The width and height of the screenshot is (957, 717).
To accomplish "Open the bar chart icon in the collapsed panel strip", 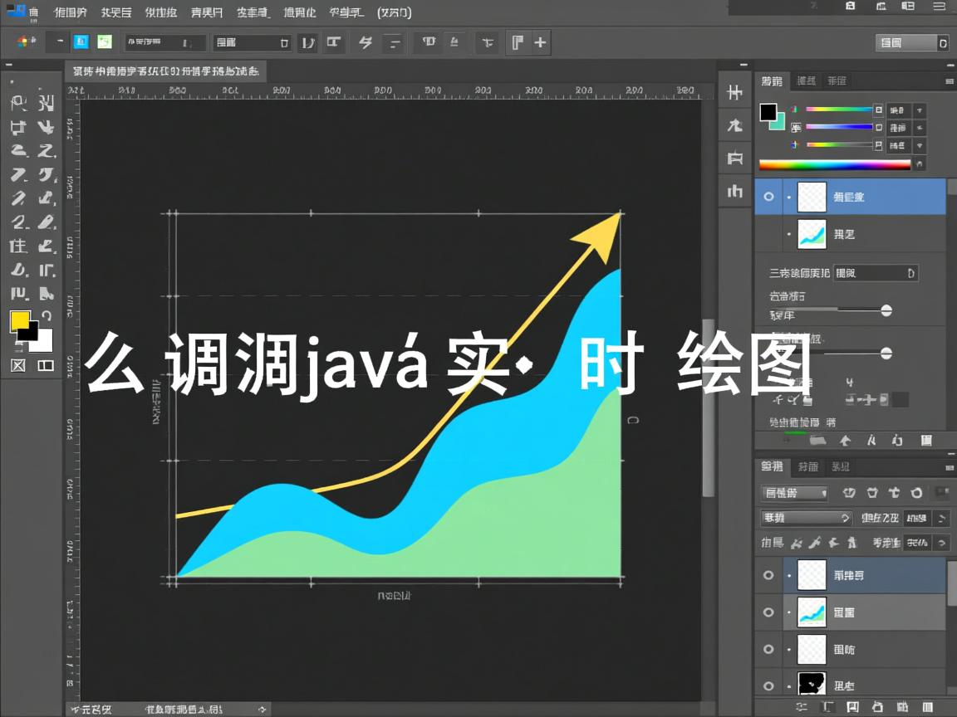I will coord(735,192).
